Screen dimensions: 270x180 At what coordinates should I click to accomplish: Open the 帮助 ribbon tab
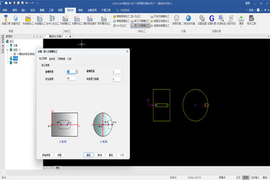(80, 9)
